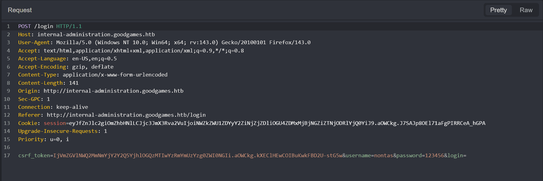Click the session cookie token value
This screenshot has height=181, width=543.
277,123
